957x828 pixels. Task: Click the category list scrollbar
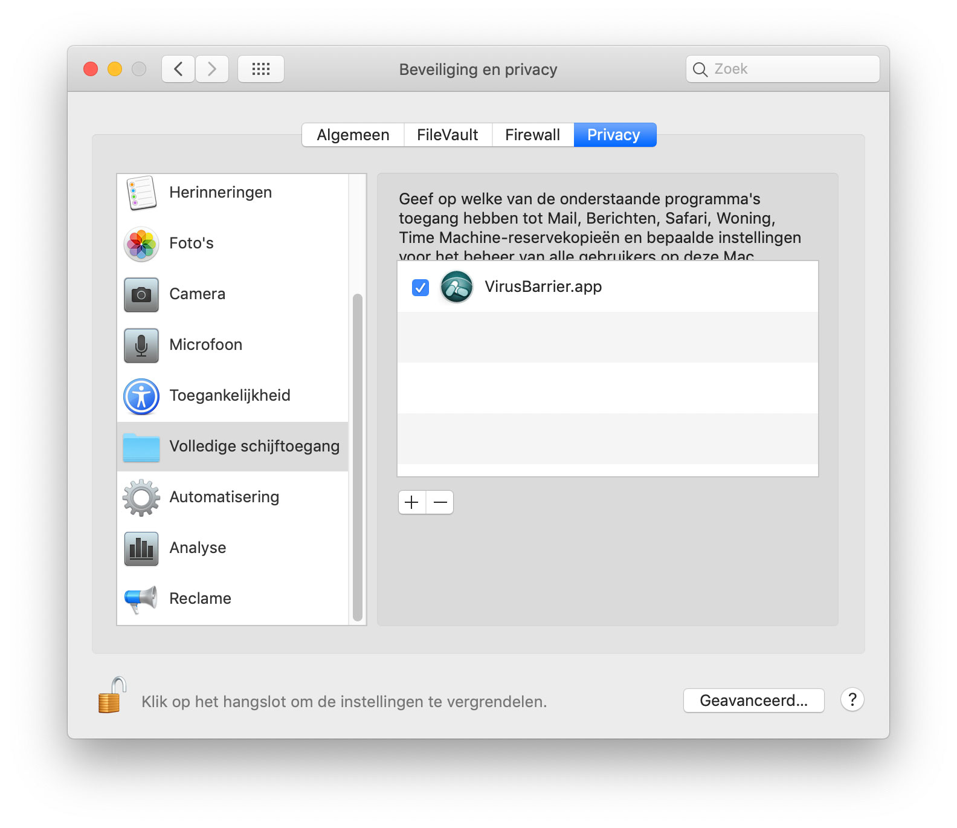click(x=358, y=458)
